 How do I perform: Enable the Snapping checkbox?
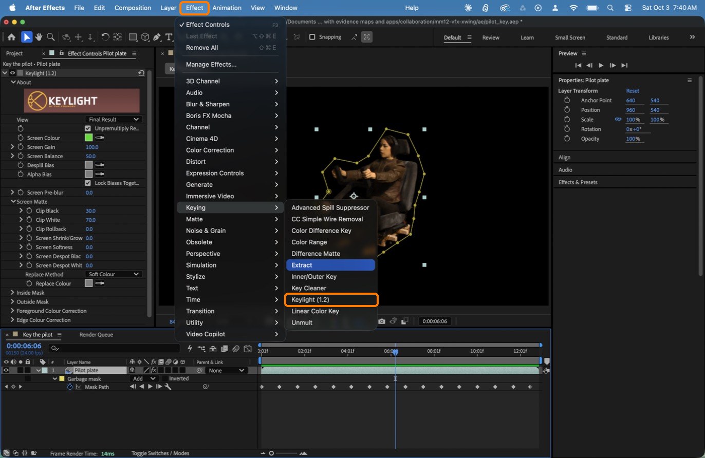[312, 37]
